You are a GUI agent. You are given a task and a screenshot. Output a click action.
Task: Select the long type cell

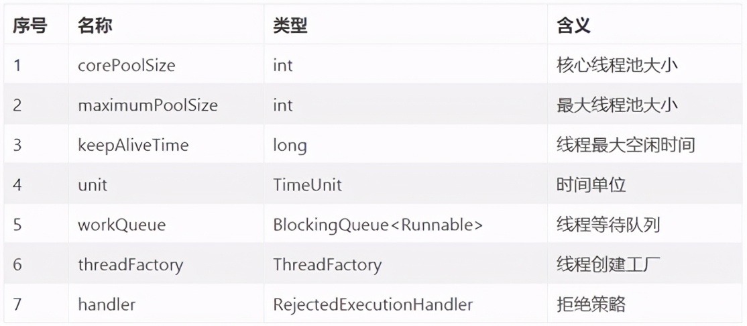pyautogui.click(x=290, y=145)
